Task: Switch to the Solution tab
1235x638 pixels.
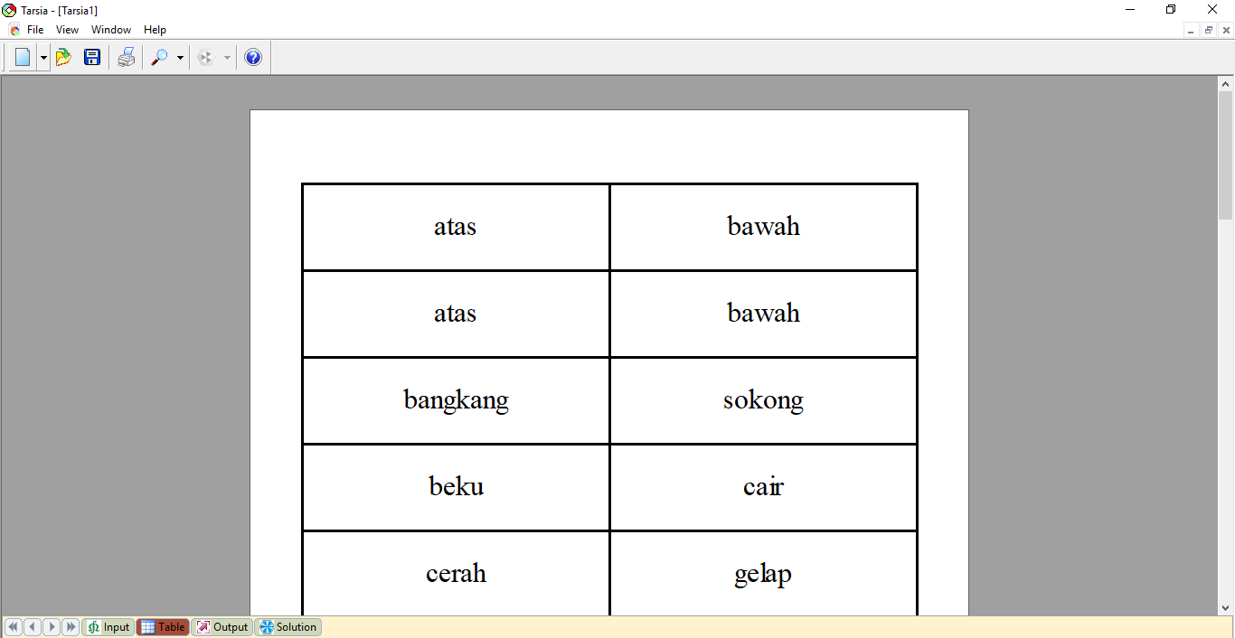Action: click(x=288, y=627)
